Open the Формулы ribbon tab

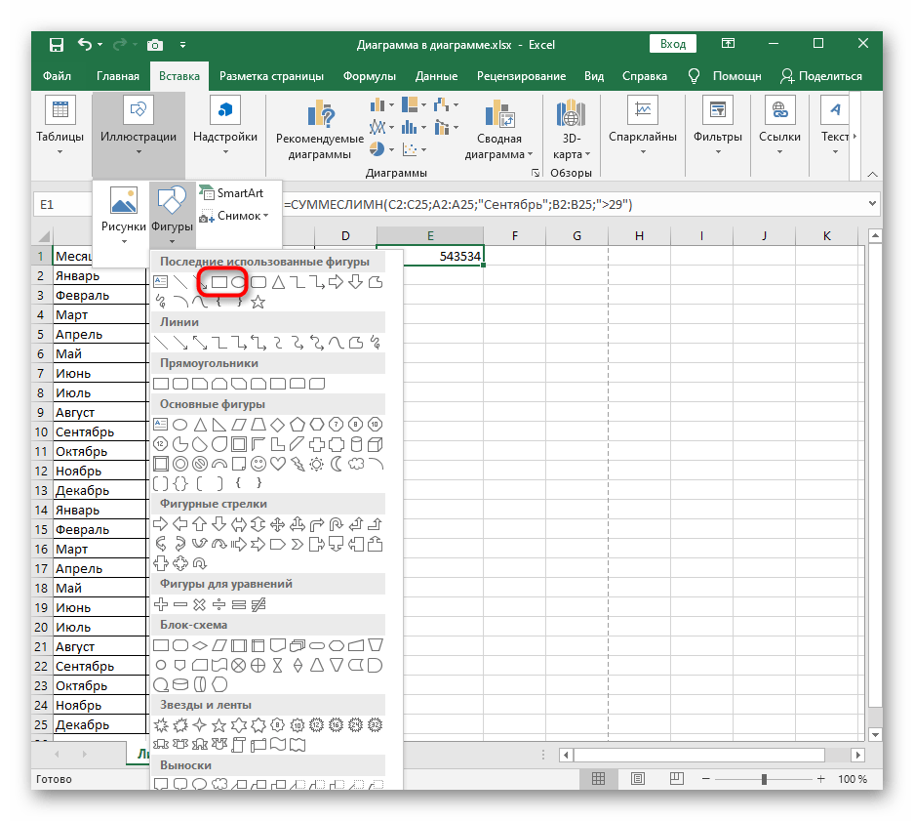[369, 76]
